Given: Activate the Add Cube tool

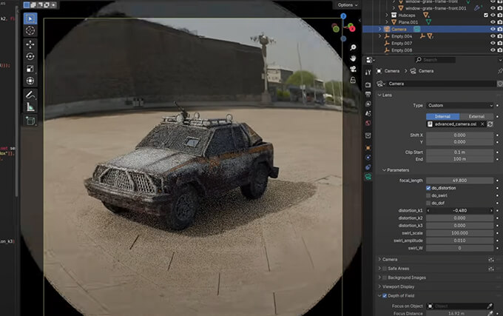Looking at the screenshot, I should (30, 121).
